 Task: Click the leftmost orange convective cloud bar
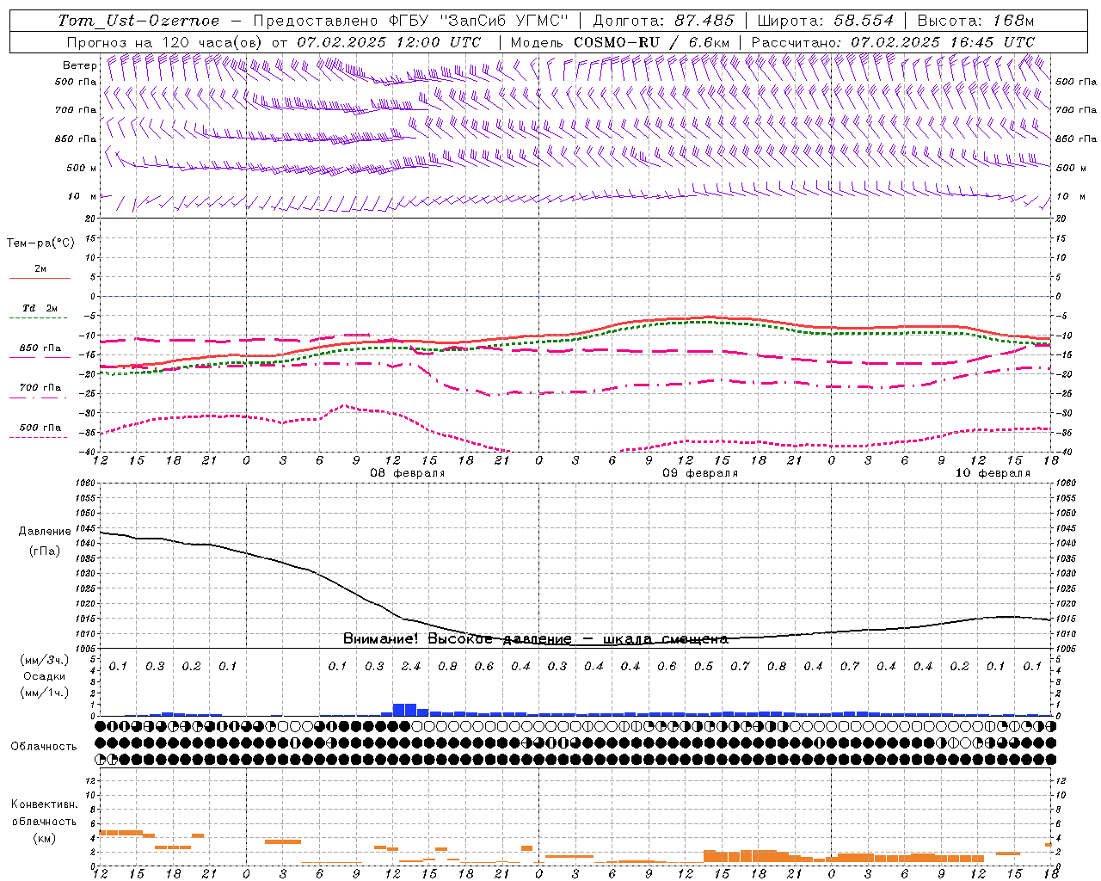pos(121,832)
